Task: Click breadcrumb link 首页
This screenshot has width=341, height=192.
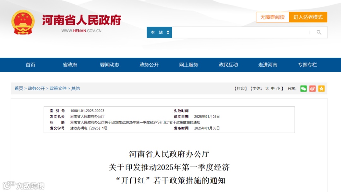Action: [19, 88]
